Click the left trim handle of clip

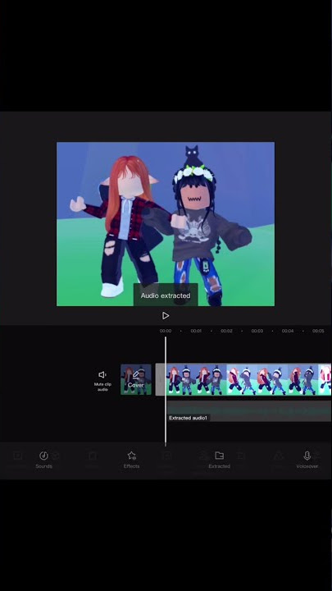[x=161, y=379]
